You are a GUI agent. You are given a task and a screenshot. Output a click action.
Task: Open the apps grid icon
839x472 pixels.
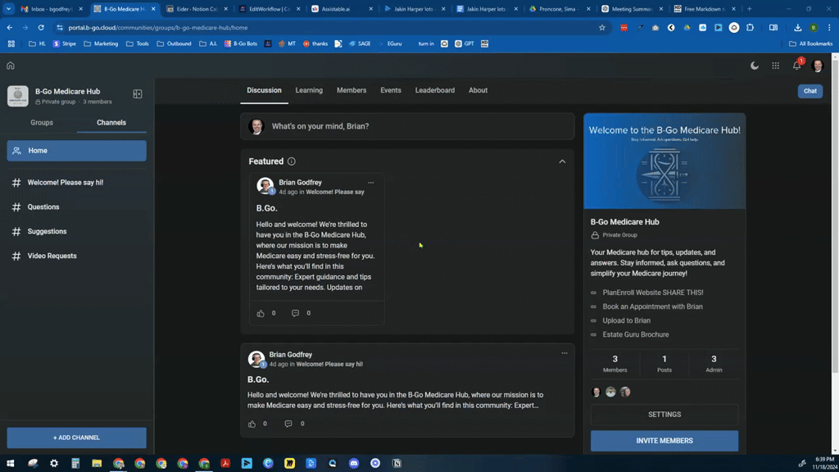[775, 66]
